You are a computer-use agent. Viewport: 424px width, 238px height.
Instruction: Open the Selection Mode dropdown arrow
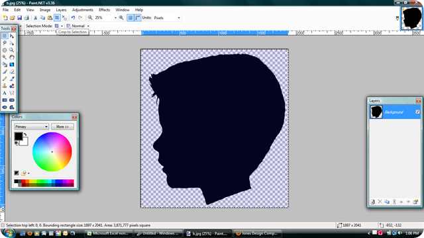point(62,26)
